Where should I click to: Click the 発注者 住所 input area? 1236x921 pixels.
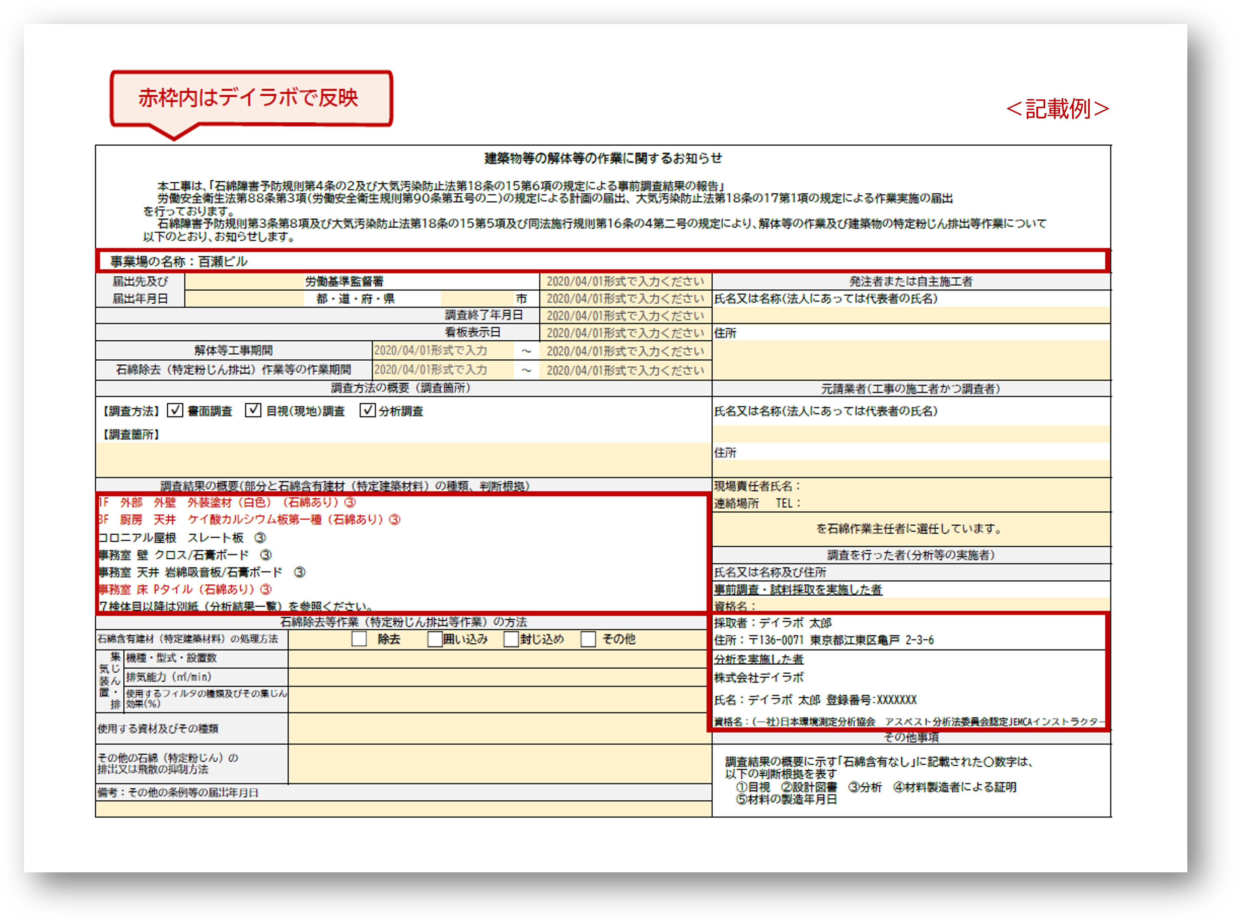[911, 360]
